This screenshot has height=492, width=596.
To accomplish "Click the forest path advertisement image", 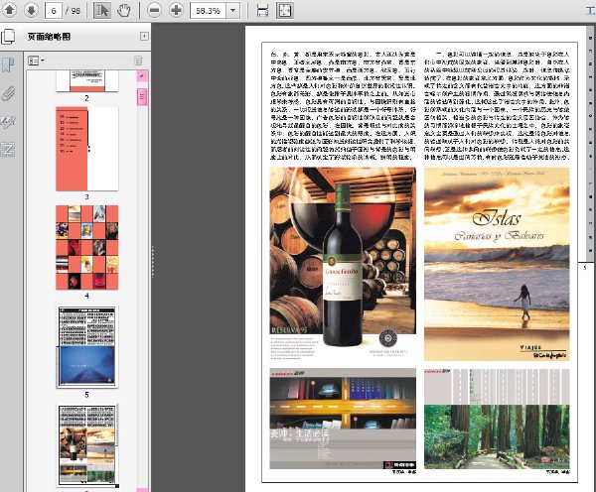I will 497,419.
